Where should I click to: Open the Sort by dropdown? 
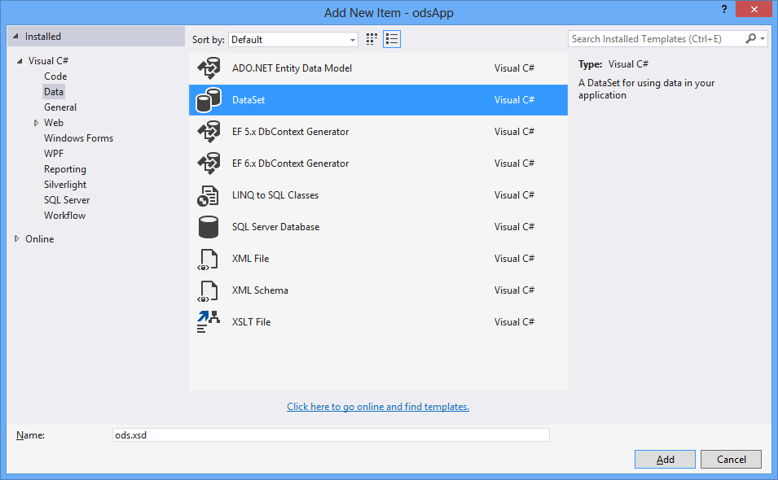pyautogui.click(x=293, y=39)
